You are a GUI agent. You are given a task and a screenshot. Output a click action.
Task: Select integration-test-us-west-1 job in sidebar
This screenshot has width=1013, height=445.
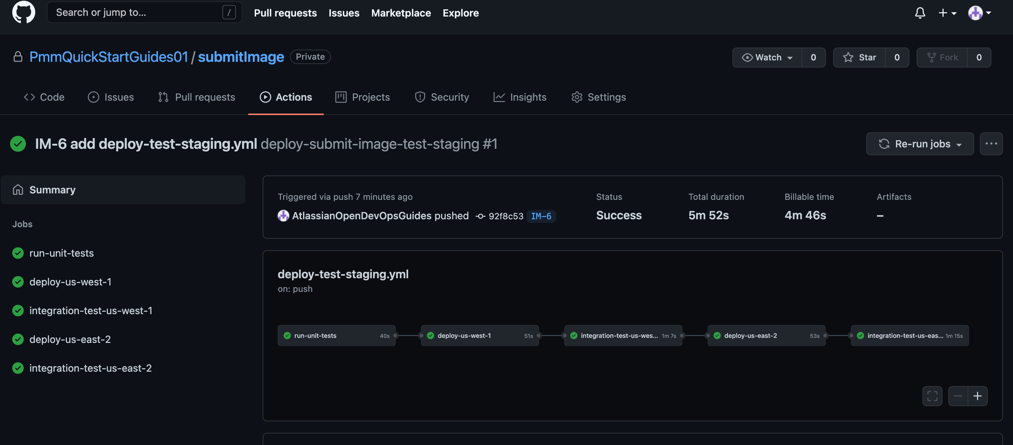[90, 311]
